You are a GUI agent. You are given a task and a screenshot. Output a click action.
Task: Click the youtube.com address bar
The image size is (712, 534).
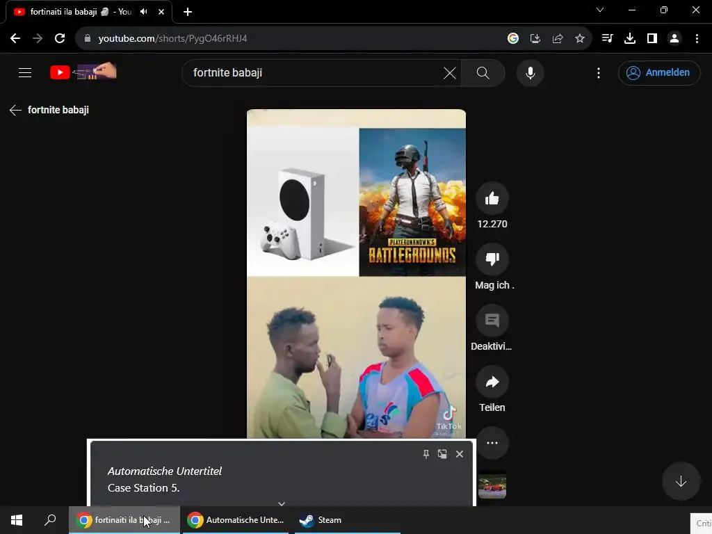tap(291, 39)
